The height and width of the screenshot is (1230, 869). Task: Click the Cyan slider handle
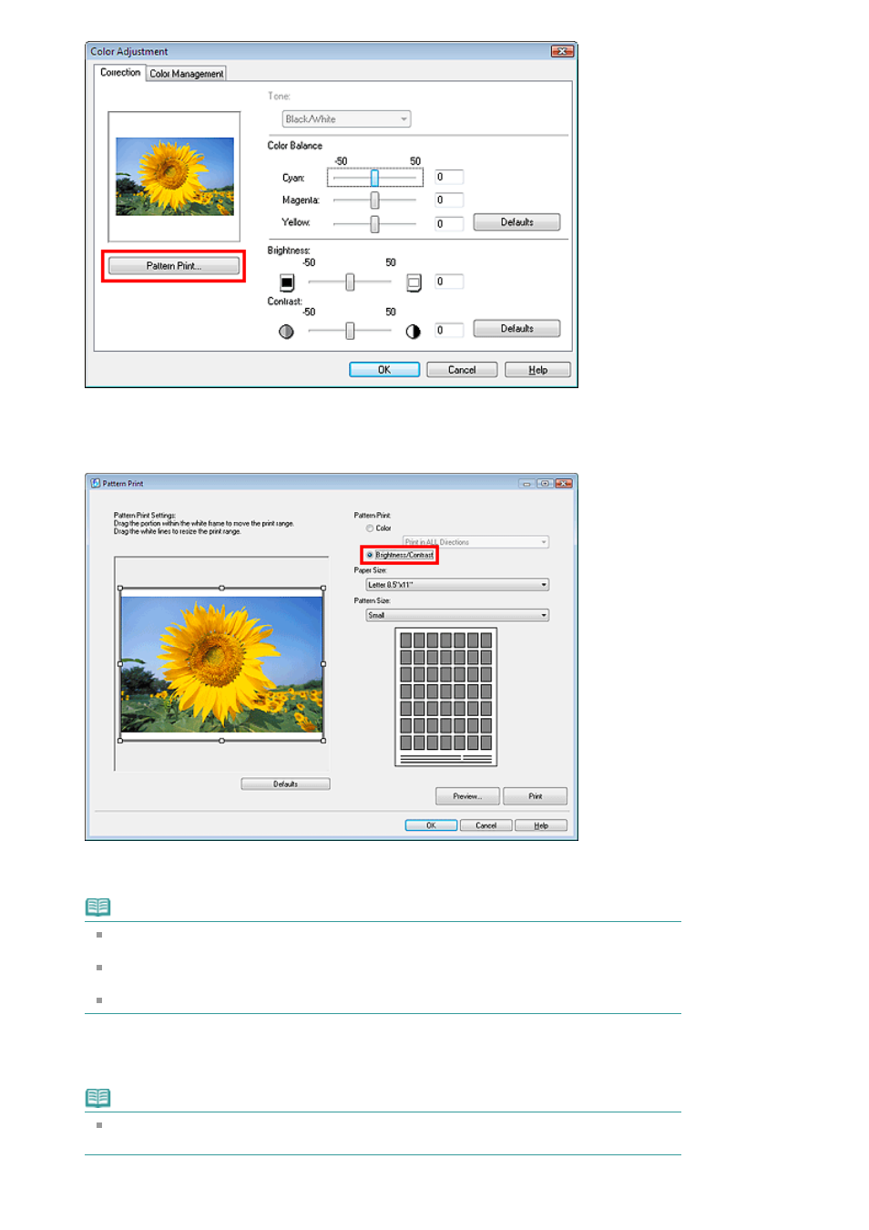pos(374,178)
